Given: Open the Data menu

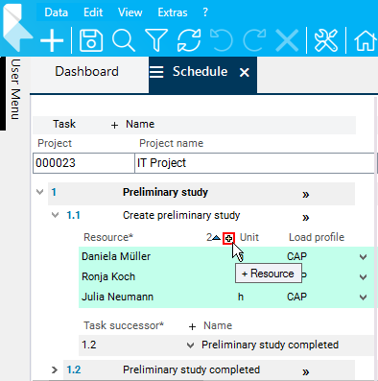Looking at the screenshot, I should [57, 12].
